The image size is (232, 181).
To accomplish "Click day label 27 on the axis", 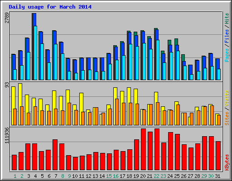I will tap(190, 176).
